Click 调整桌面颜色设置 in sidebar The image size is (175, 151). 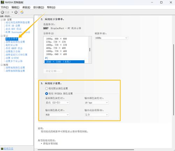coord(15,42)
